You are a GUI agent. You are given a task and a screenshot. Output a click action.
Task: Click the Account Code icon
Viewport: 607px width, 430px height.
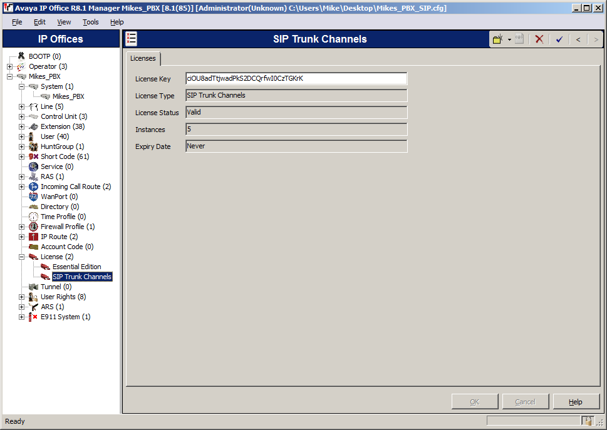(x=33, y=247)
